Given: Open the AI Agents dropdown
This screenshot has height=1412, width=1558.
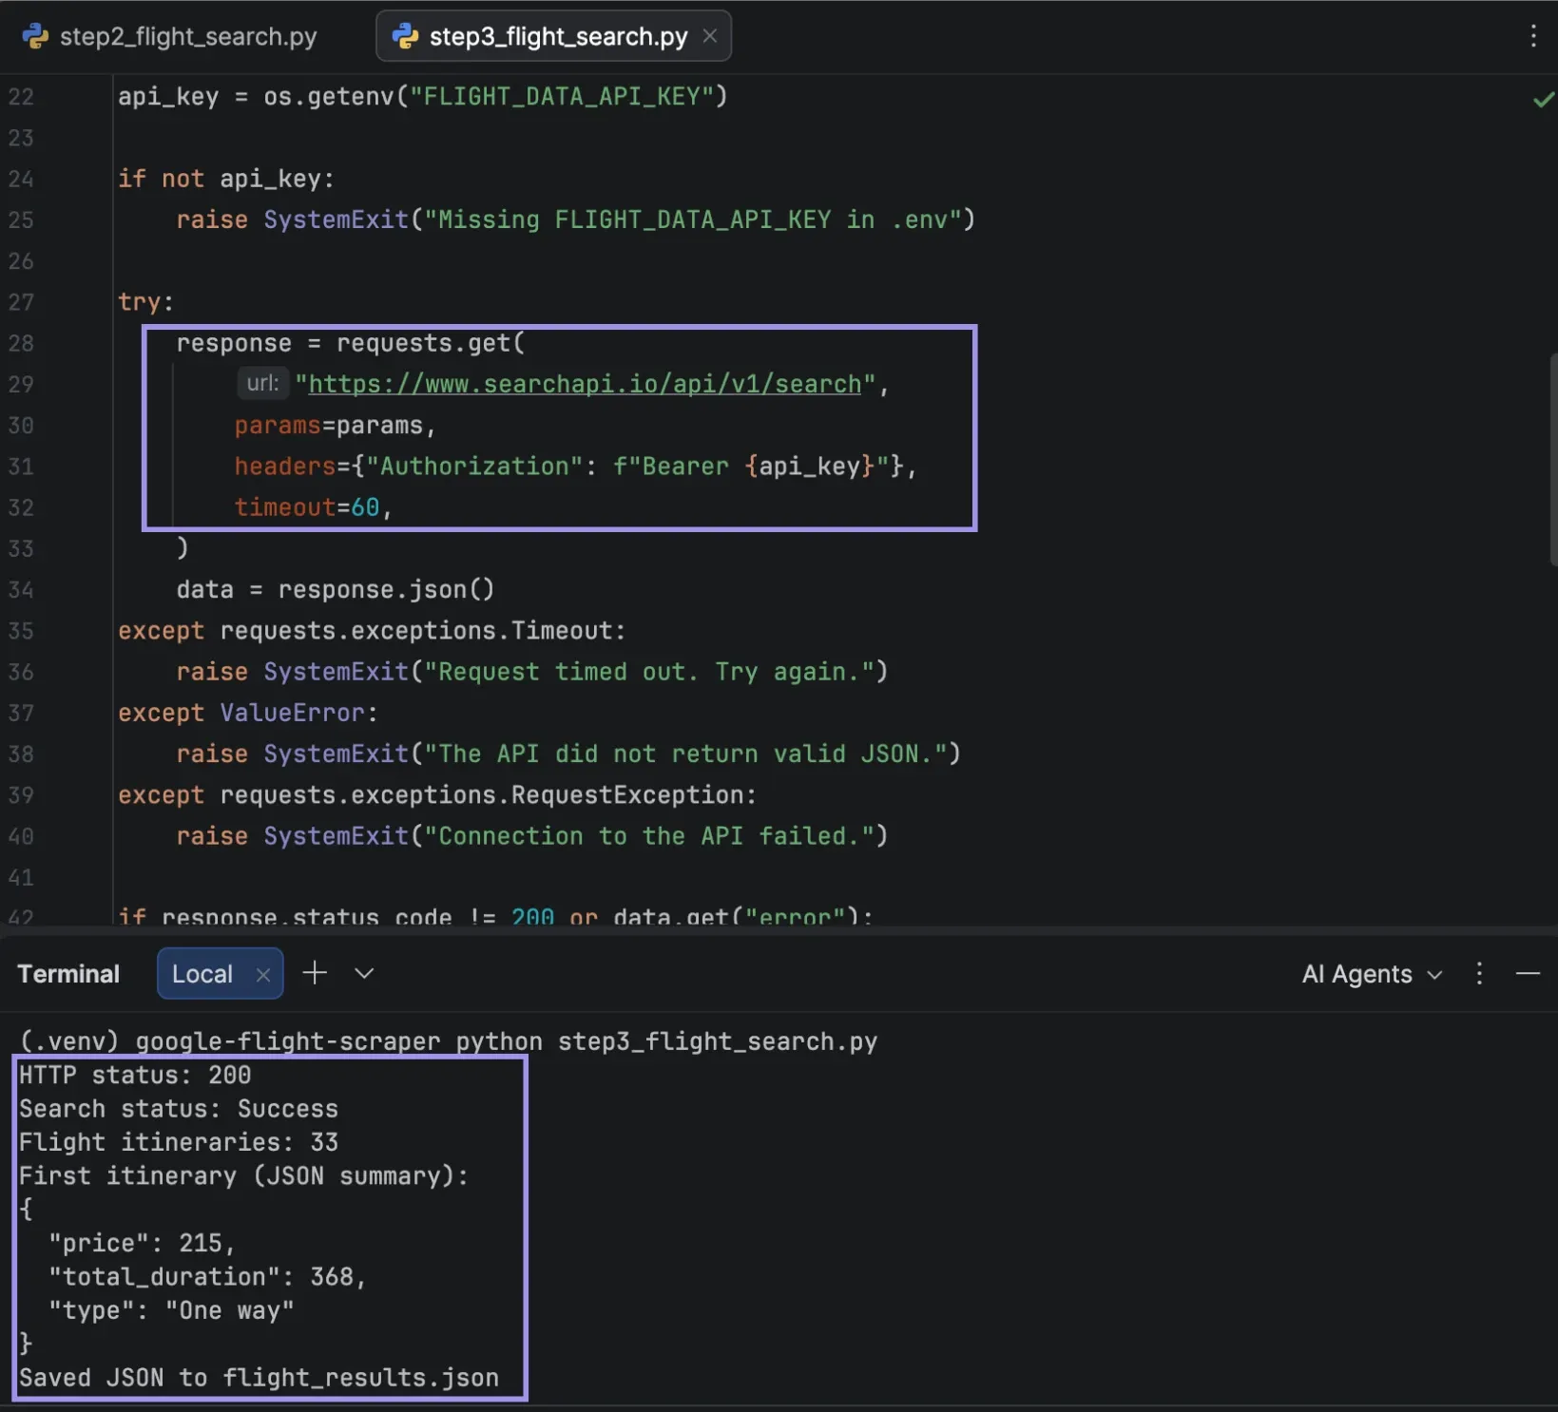Looking at the screenshot, I should pos(1372,974).
